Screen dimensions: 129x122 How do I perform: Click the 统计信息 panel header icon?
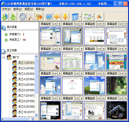point(3,28)
